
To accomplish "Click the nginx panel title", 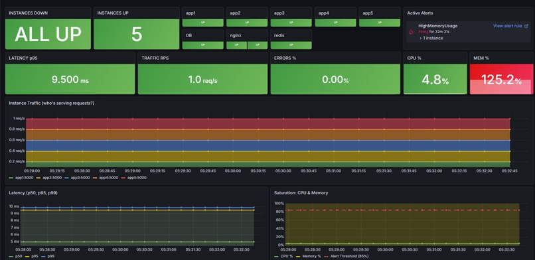I will pos(236,35).
